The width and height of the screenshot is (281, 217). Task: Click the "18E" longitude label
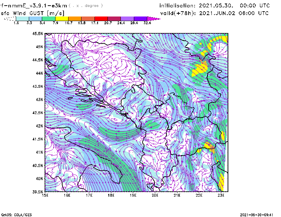111,195
